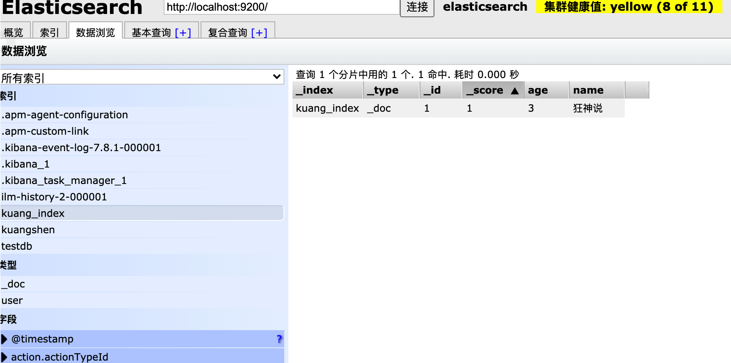731x363 pixels.
Task: Expand the action.actionTypeId field triangle
Action: point(5,357)
